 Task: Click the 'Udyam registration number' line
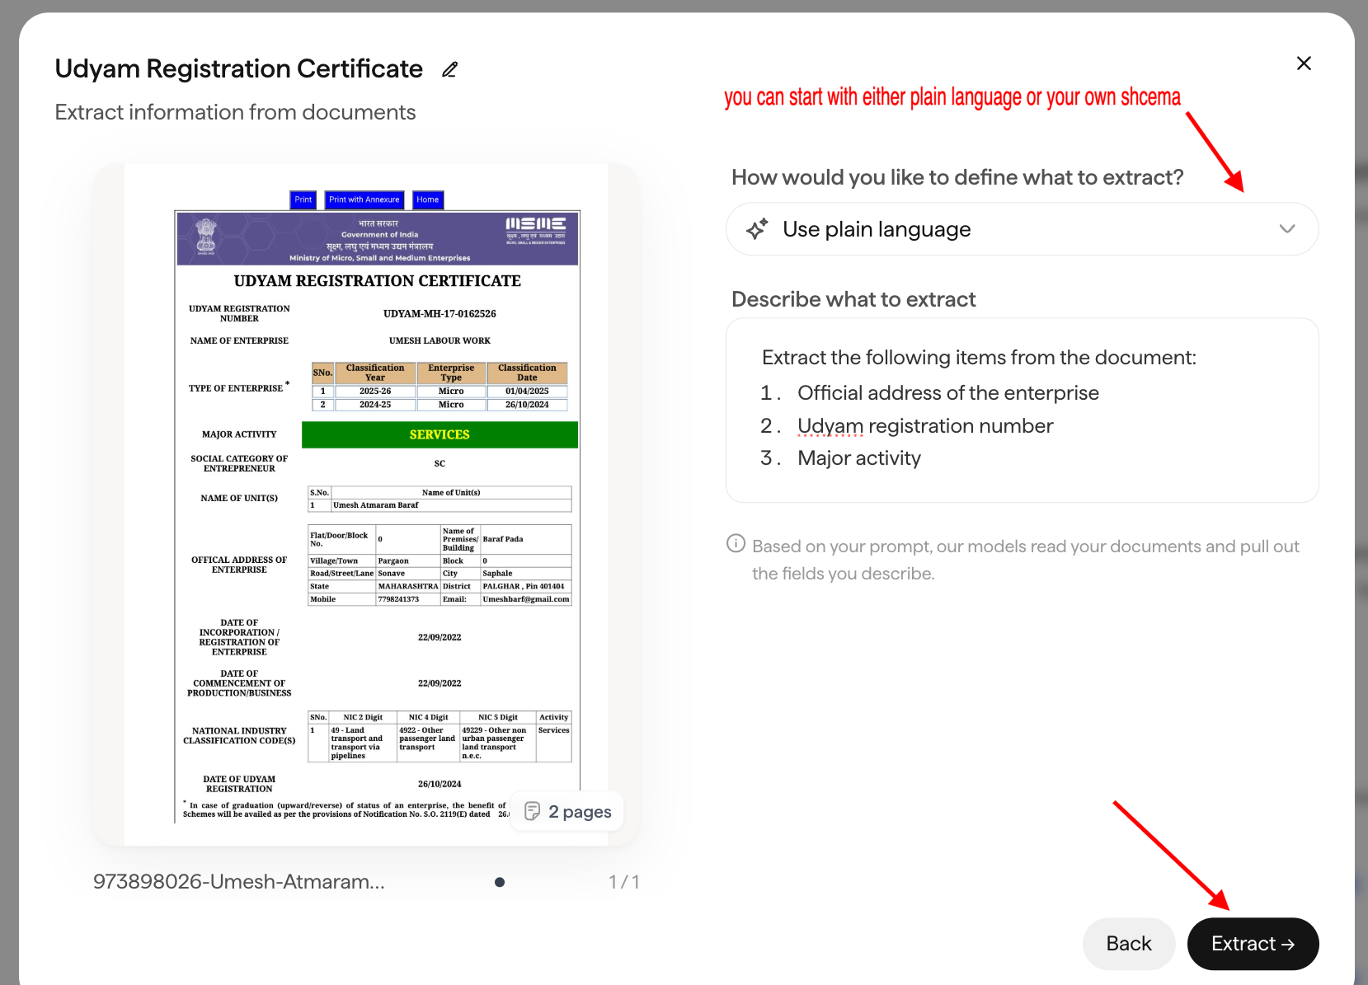click(925, 426)
